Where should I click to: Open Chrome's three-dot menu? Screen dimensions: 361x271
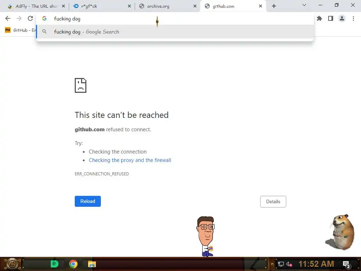353,18
